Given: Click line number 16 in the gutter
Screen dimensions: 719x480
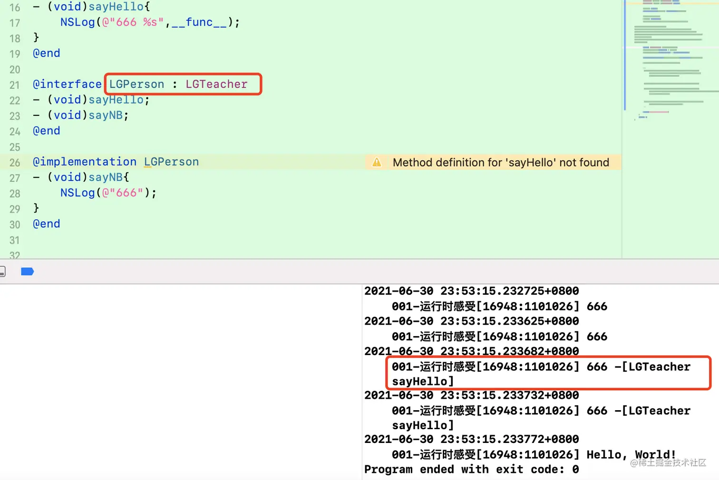Looking at the screenshot, I should coord(15,8).
